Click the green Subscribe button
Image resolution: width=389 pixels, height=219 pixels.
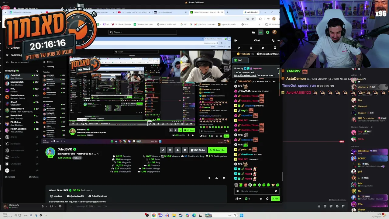coord(217,150)
